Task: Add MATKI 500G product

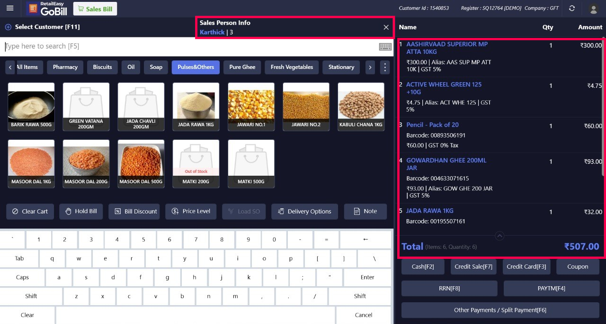Action: tap(251, 164)
